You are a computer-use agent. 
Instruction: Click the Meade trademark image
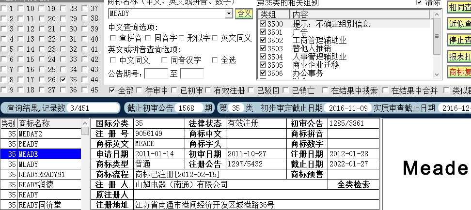click(435, 167)
